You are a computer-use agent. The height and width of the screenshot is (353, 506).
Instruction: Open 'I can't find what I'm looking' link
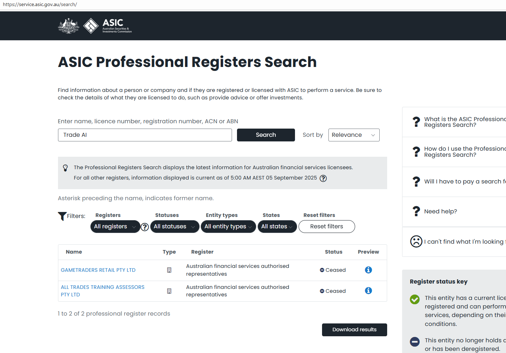(x=465, y=242)
